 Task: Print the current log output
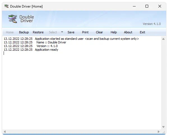click(x=85, y=32)
